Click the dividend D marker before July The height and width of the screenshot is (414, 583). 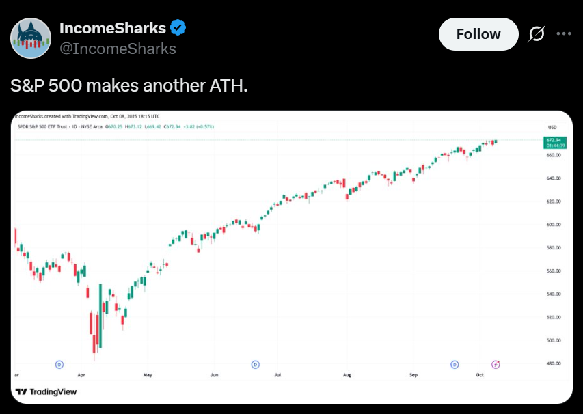(x=256, y=364)
